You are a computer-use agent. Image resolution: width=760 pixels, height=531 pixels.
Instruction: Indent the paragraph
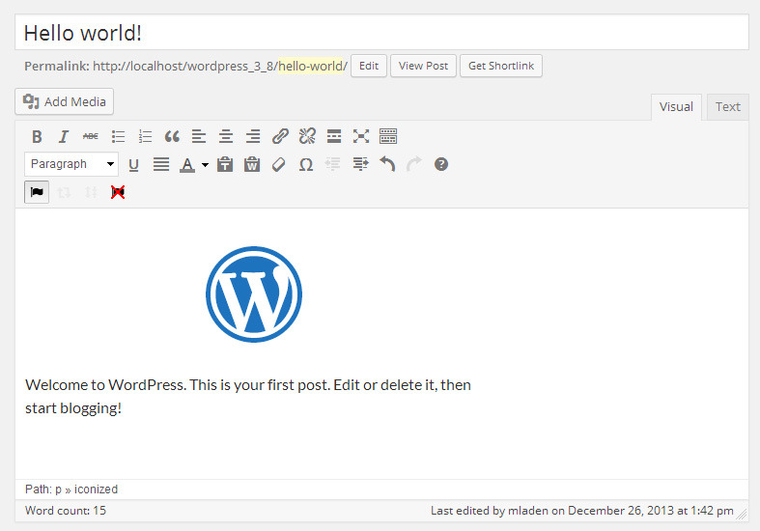point(360,165)
